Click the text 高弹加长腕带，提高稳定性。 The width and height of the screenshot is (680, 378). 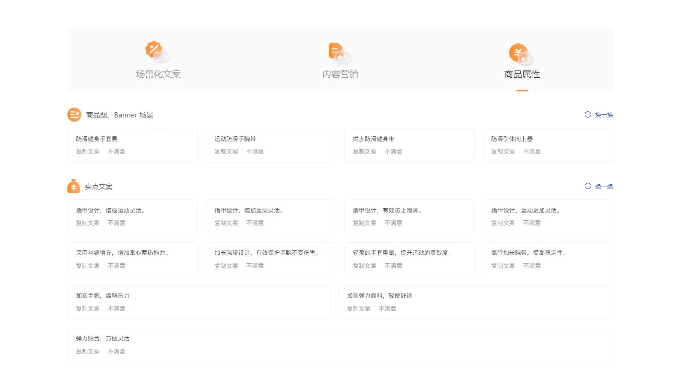tap(530, 253)
